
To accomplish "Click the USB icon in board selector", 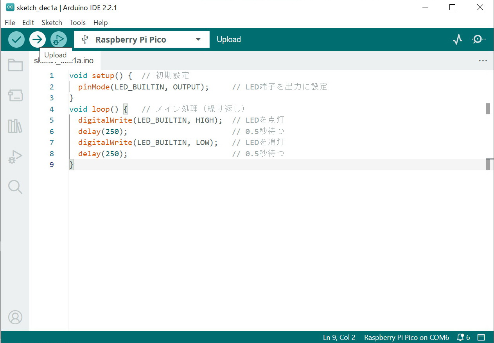I will pos(85,39).
